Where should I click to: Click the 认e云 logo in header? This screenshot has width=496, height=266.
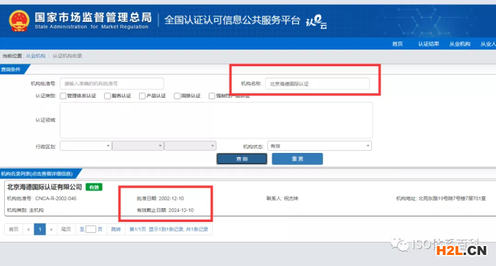[x=316, y=21]
